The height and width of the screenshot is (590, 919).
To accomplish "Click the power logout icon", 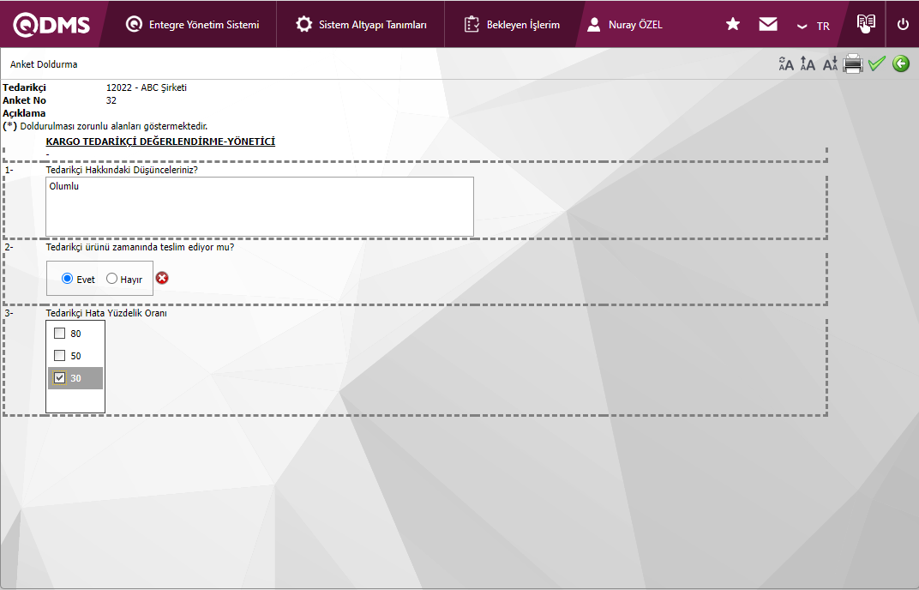I will pos(903,25).
